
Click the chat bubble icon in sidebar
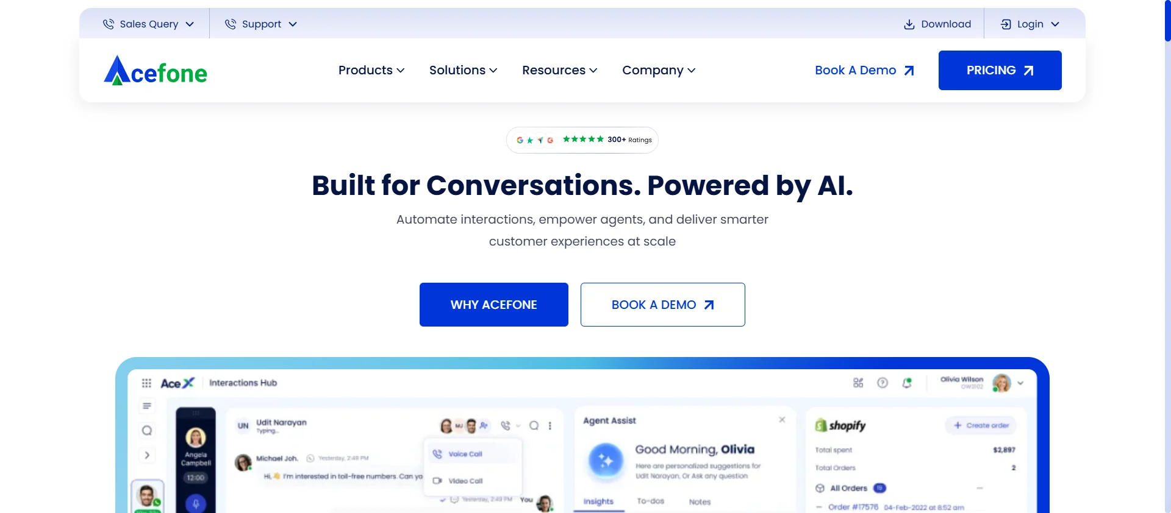tap(147, 431)
